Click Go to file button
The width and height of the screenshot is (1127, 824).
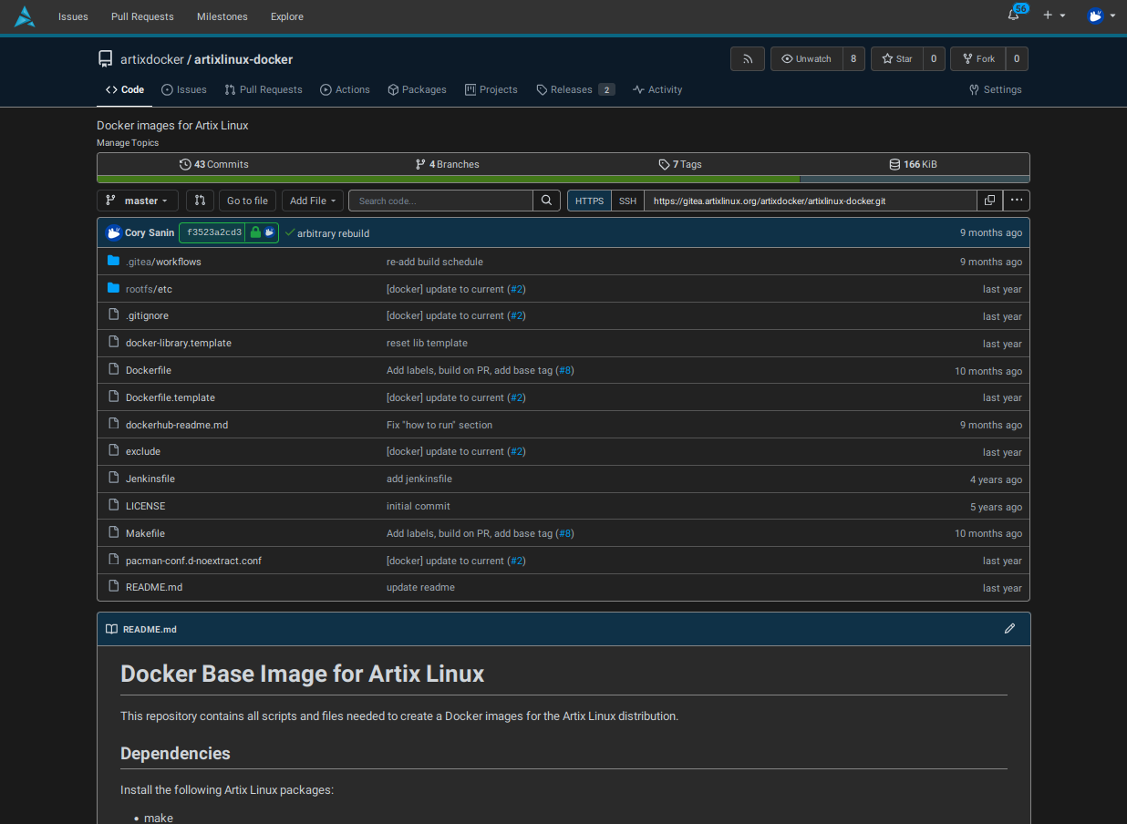247,201
